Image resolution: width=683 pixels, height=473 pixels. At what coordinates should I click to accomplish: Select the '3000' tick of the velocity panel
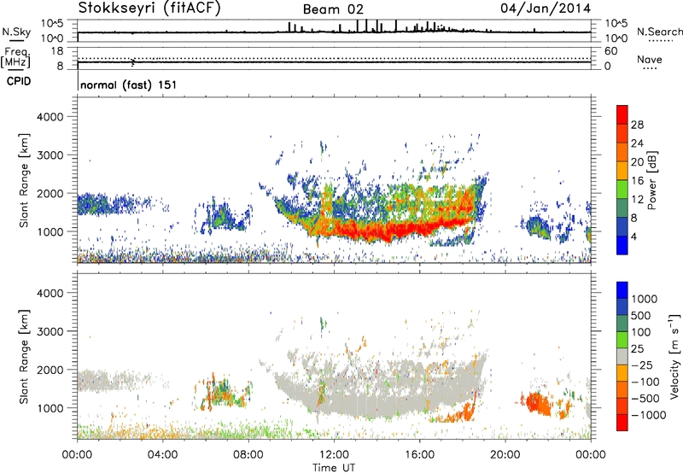click(x=50, y=331)
